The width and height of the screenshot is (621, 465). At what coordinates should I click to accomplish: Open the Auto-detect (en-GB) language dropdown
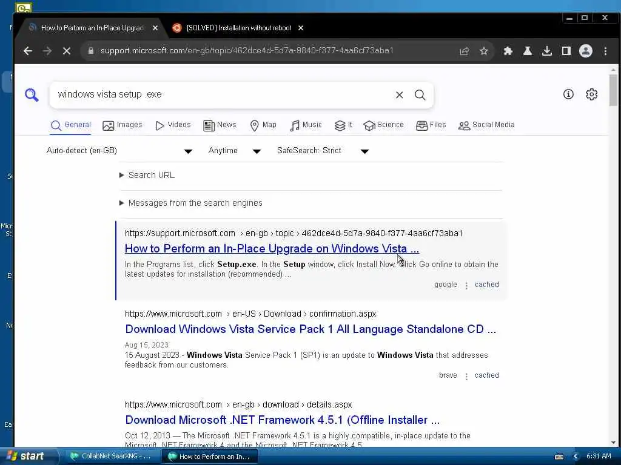pos(119,151)
